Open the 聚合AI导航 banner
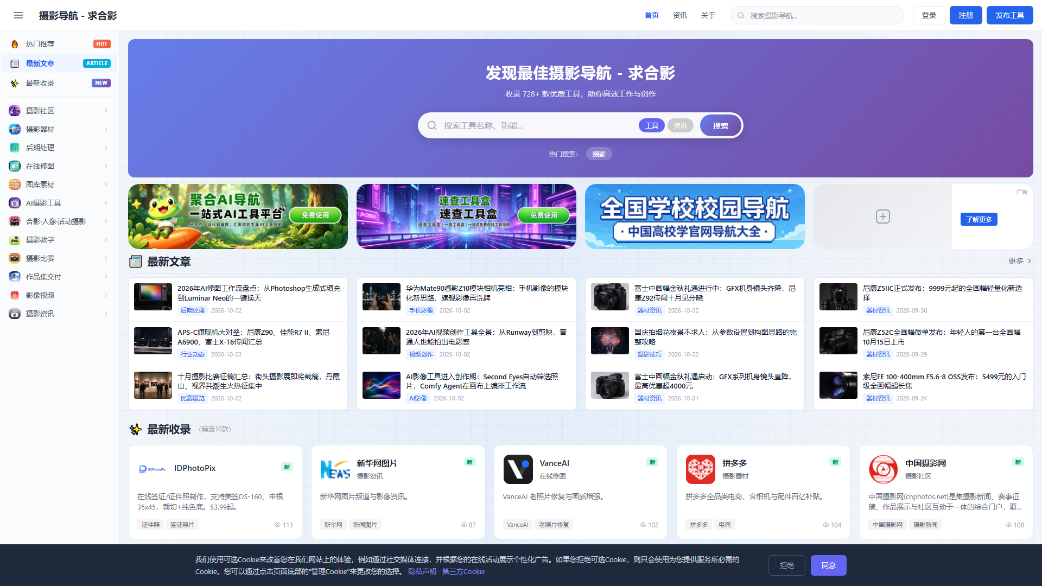Screen dimensions: 1042x586 pyautogui.click(x=238, y=216)
